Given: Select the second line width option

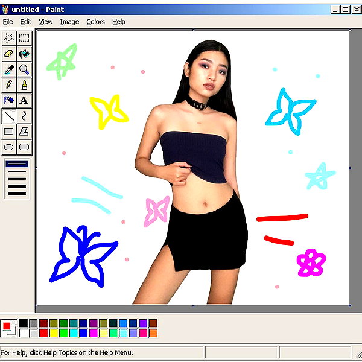Looking at the screenshot, I should 17,171.
